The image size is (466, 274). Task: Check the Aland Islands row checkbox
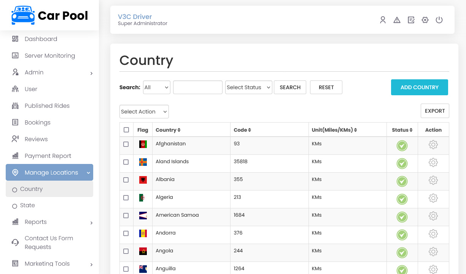pyautogui.click(x=126, y=162)
